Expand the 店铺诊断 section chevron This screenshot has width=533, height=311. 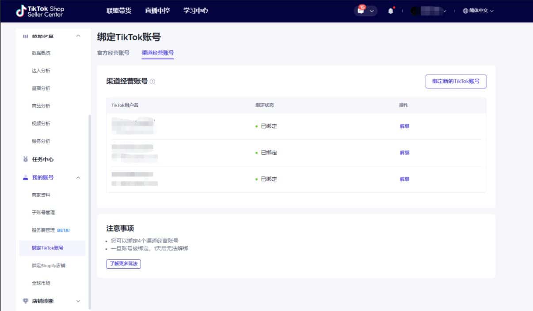point(78,301)
